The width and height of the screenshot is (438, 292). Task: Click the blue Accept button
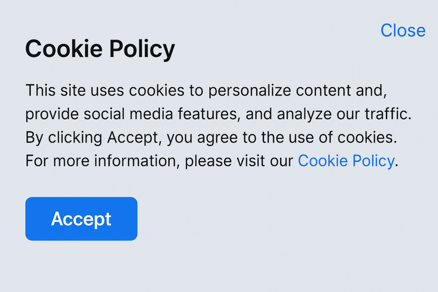point(81,219)
